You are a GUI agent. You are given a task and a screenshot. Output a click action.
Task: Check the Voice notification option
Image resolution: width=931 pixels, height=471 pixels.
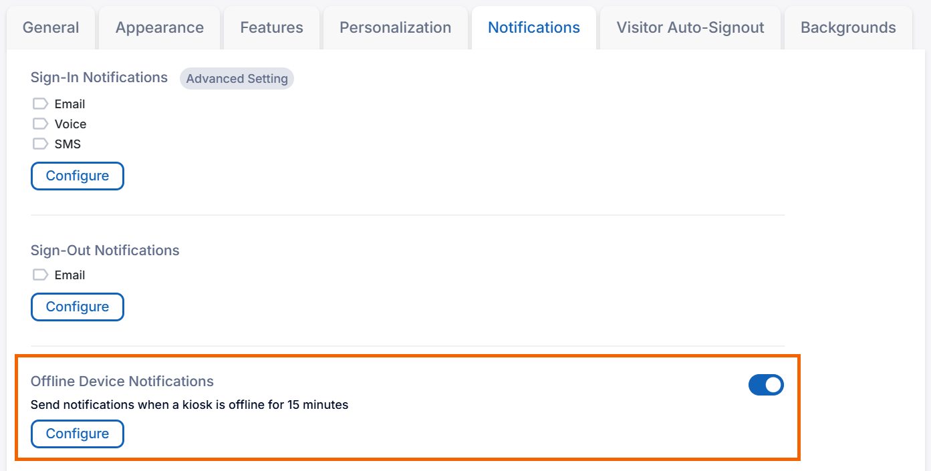[39, 124]
